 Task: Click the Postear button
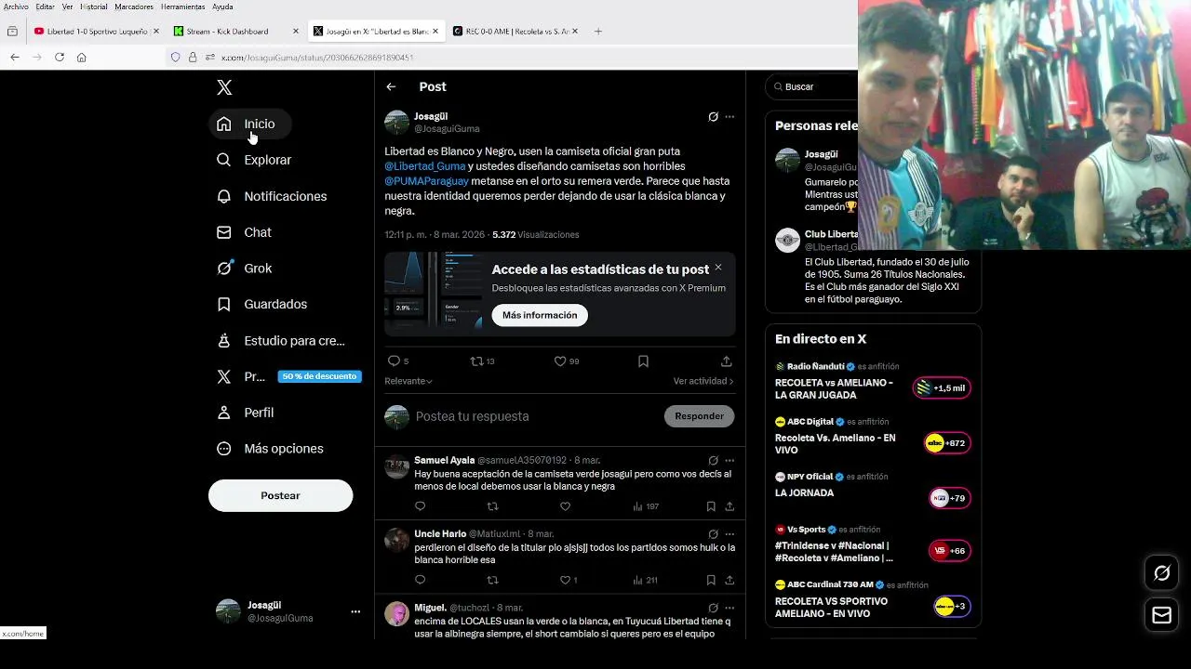pyautogui.click(x=280, y=495)
